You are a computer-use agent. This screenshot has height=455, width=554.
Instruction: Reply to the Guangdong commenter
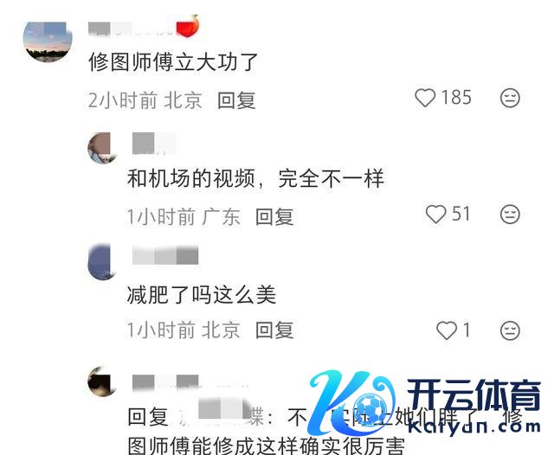tap(274, 216)
